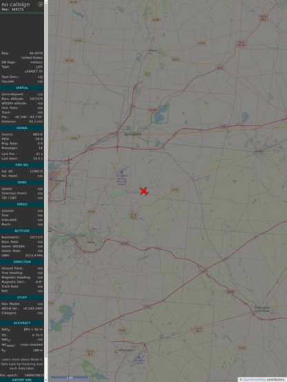Click the US 35 shield near Xenia
The width and height of the screenshot is (287, 382).
point(124,243)
